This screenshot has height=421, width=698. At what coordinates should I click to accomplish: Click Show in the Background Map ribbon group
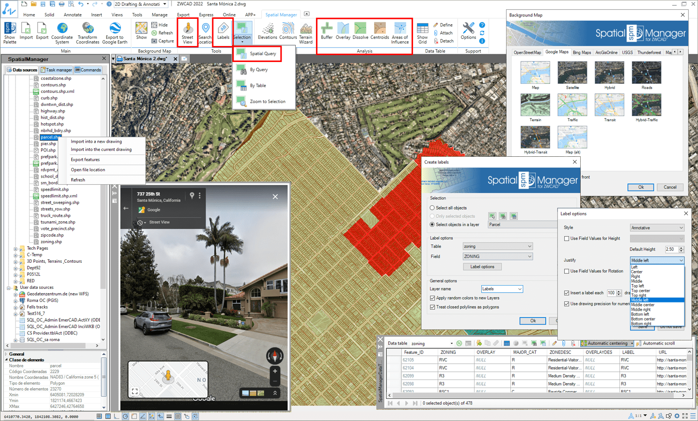point(142,31)
